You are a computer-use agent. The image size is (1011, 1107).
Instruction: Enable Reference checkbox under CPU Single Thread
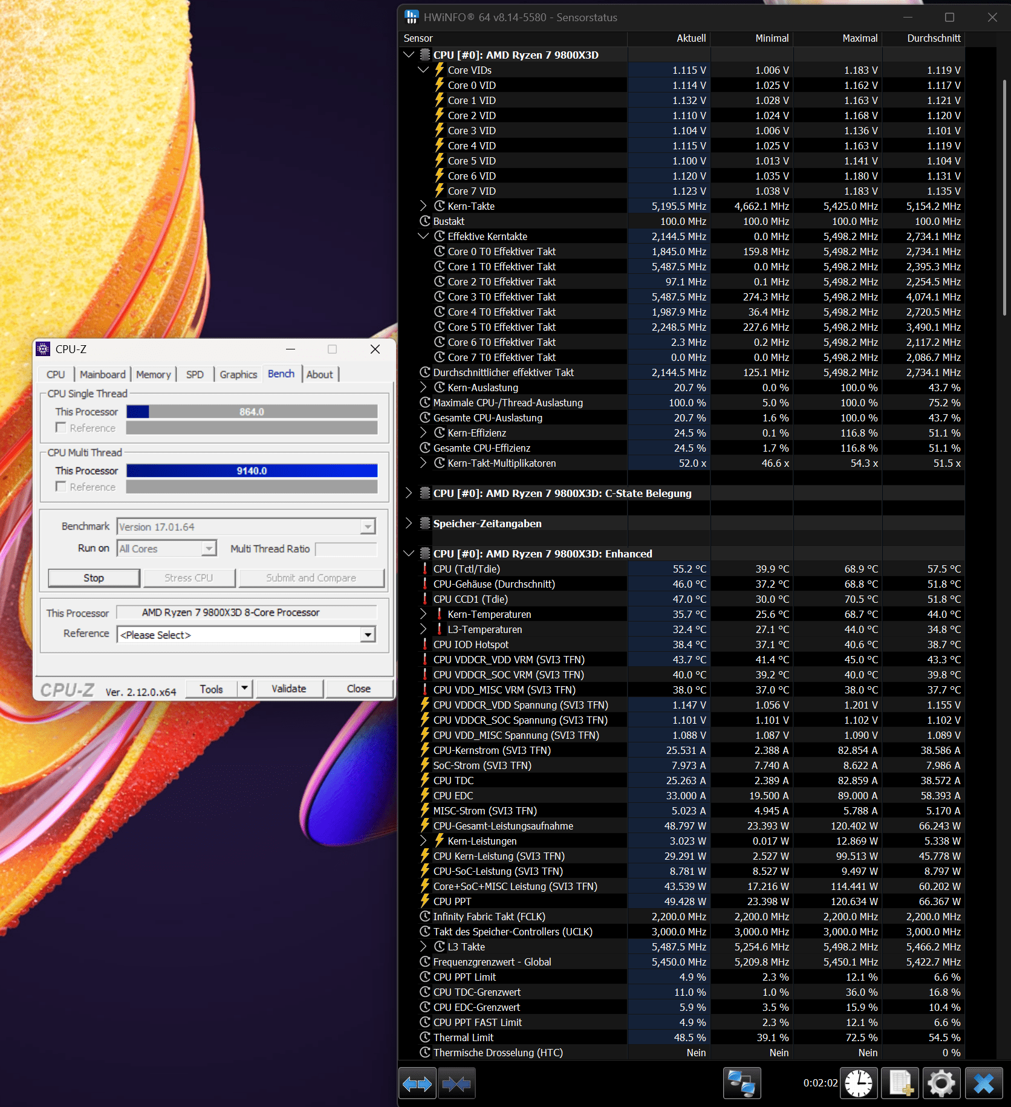60,427
